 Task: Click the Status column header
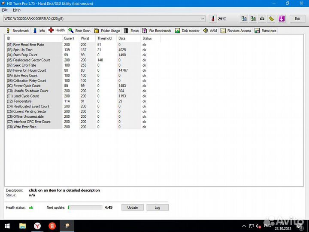pyautogui.click(x=151, y=38)
